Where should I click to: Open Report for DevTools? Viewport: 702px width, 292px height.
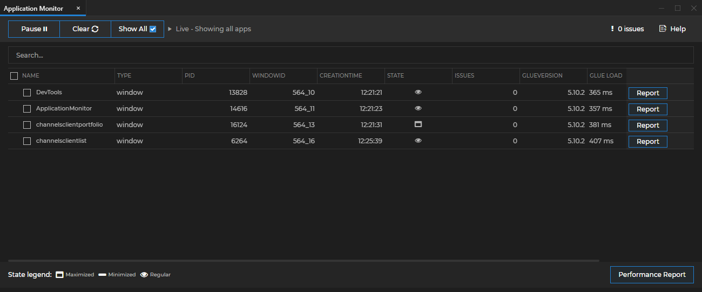pyautogui.click(x=648, y=93)
